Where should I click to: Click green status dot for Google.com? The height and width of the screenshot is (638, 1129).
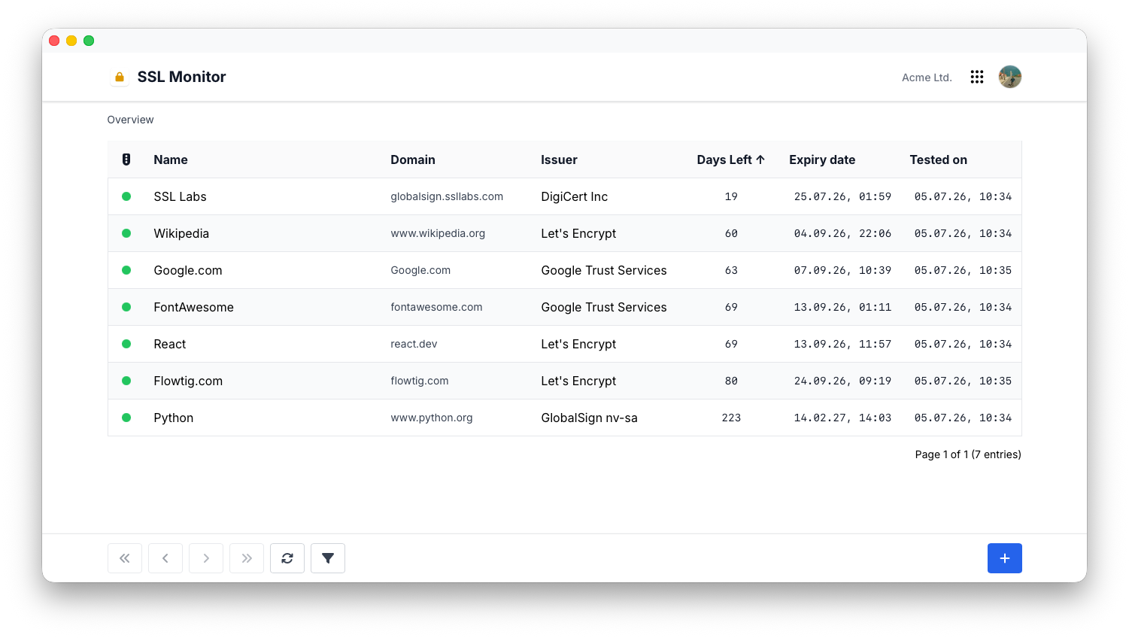coord(126,270)
